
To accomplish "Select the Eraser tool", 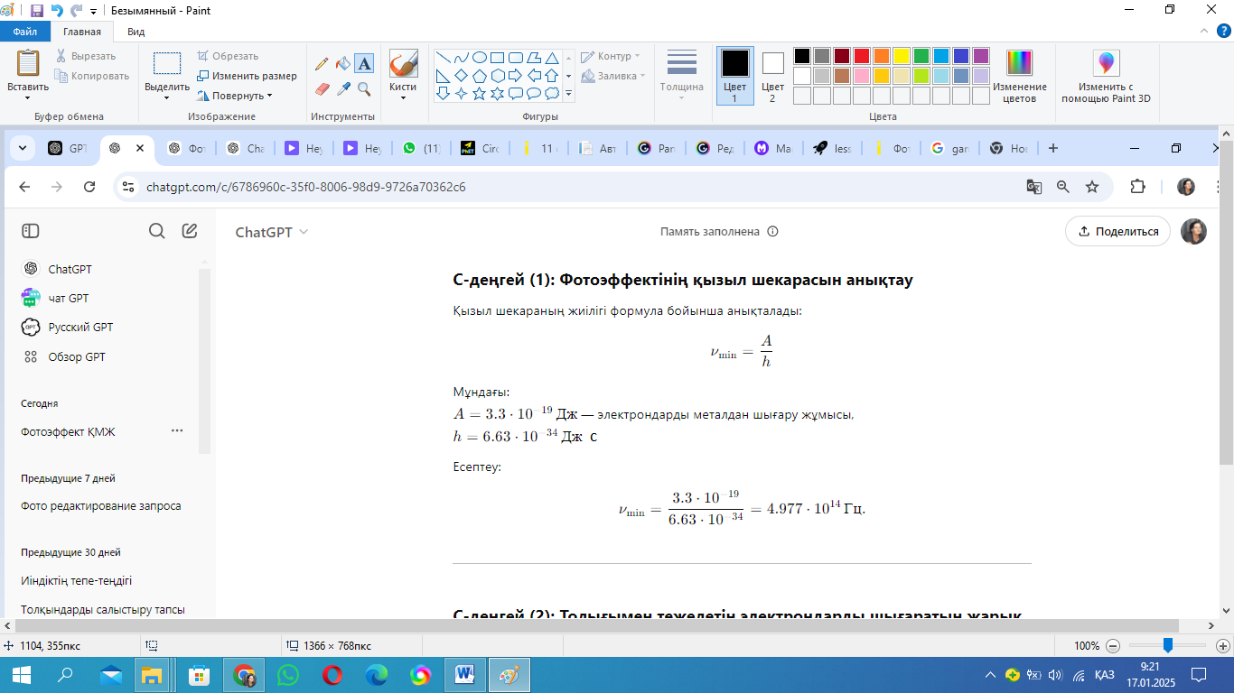I will [322, 88].
